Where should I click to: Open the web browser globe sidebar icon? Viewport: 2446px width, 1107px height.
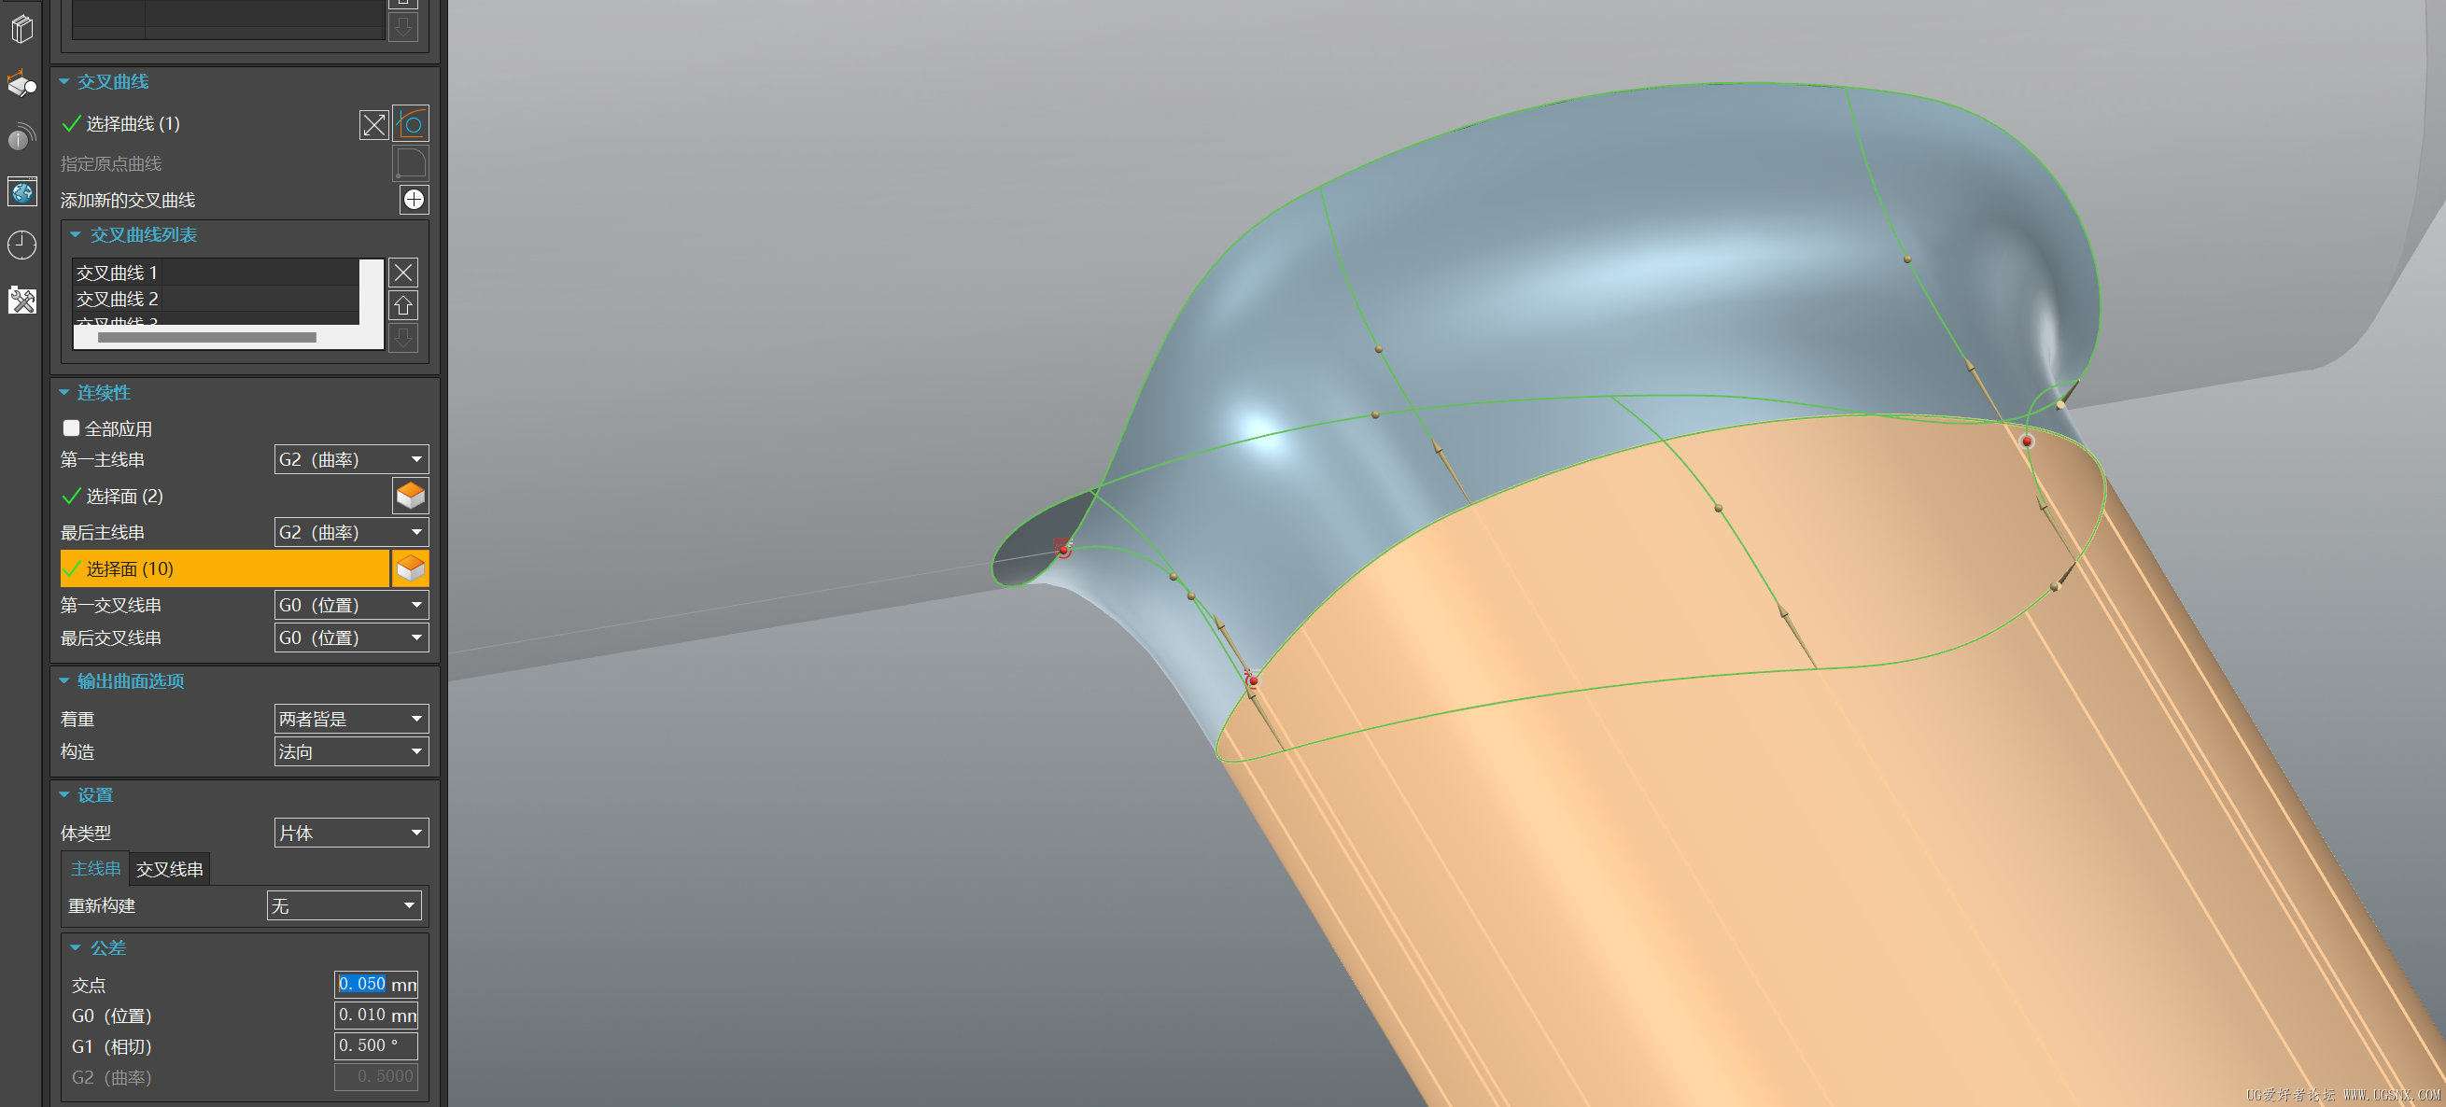tap(21, 192)
